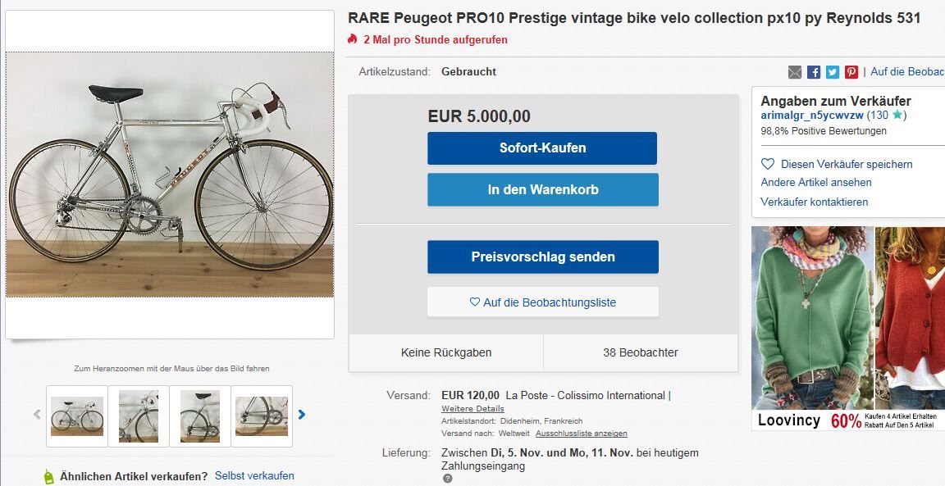Open Verkäufer kontaktieren link
This screenshot has width=945, height=486.
tap(814, 202)
